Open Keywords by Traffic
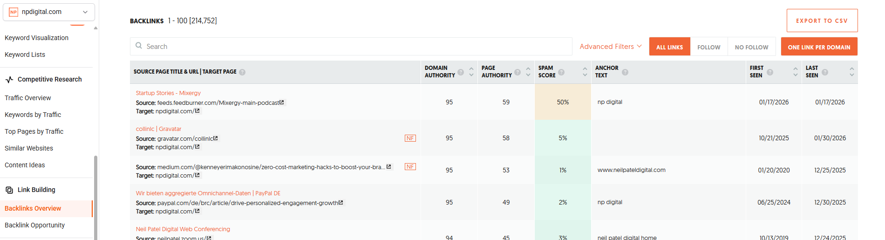The width and height of the screenshot is (885, 240). point(33,115)
